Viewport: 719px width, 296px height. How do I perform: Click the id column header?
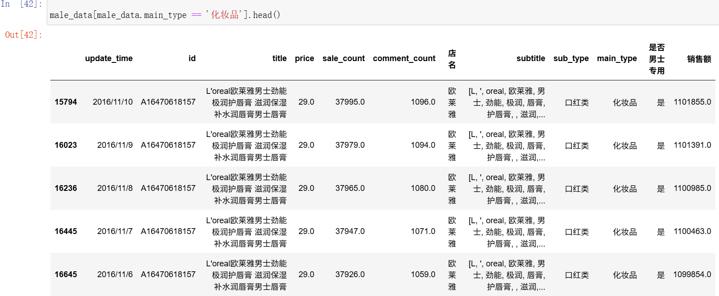(x=192, y=58)
